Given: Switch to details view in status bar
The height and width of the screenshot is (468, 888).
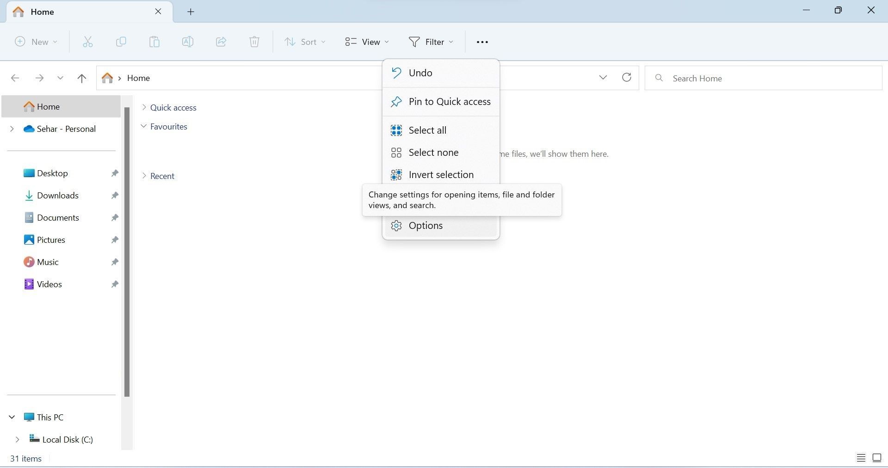Looking at the screenshot, I should click(861, 458).
